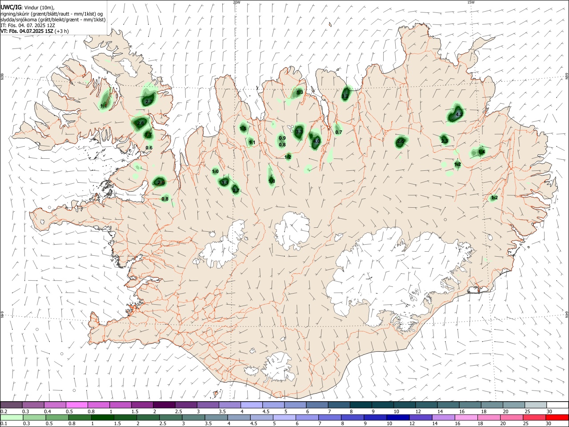Click the 0.9 precipitation value label
The width and height of the screenshot is (569, 427).
click(x=282, y=138)
